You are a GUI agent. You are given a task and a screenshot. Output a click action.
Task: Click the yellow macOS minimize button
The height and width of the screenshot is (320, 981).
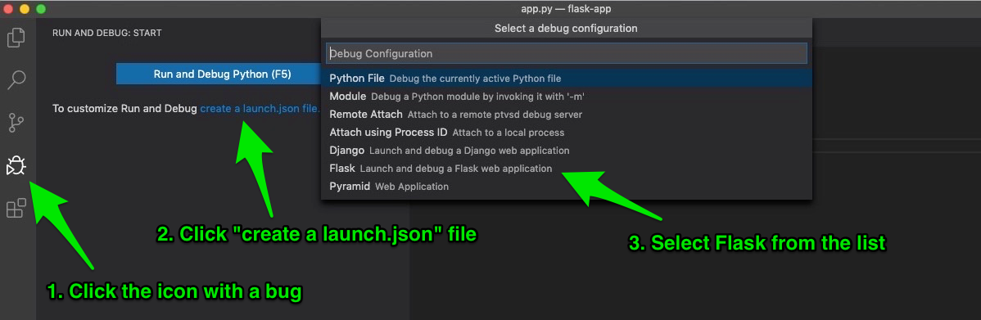coord(25,9)
